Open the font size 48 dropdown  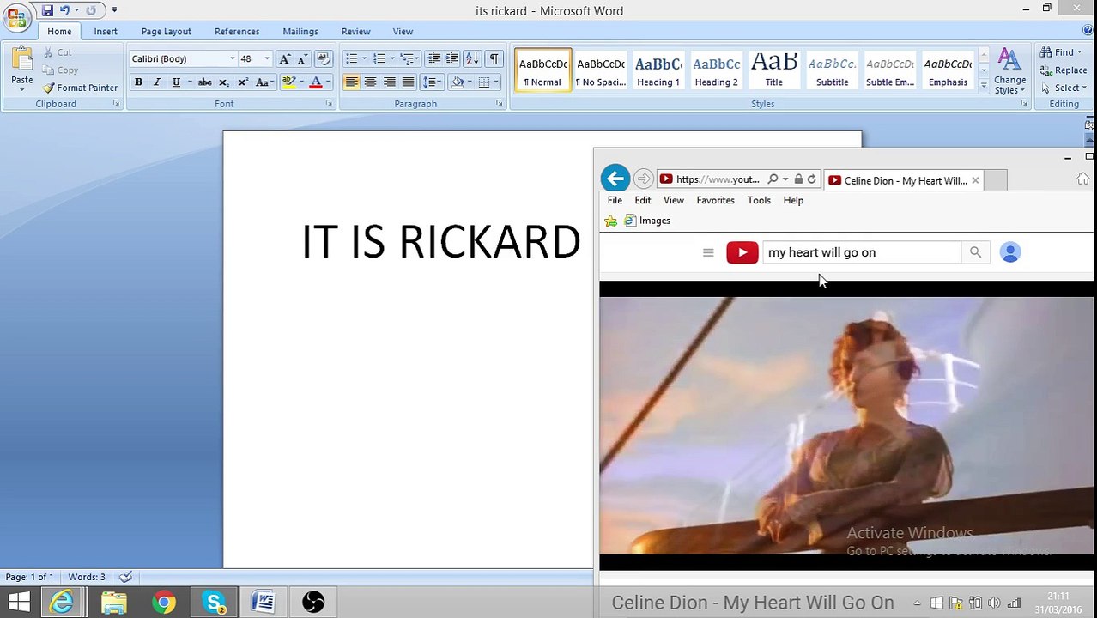coord(266,58)
